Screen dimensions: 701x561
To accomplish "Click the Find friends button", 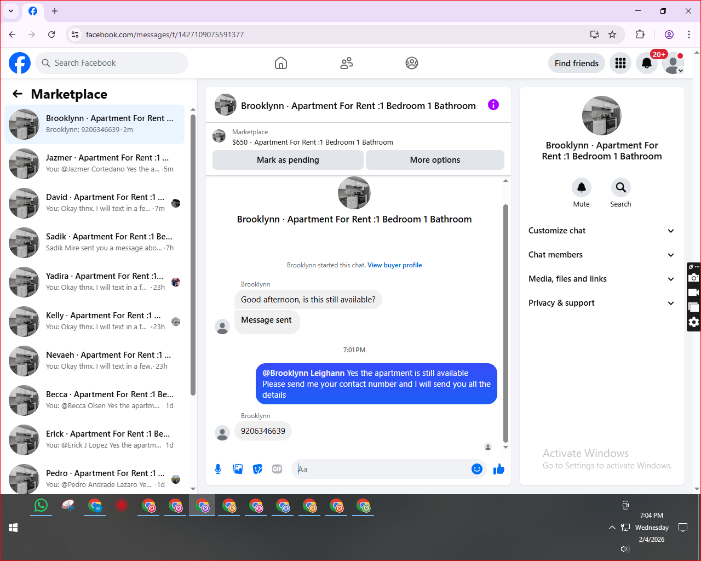I will coord(577,63).
